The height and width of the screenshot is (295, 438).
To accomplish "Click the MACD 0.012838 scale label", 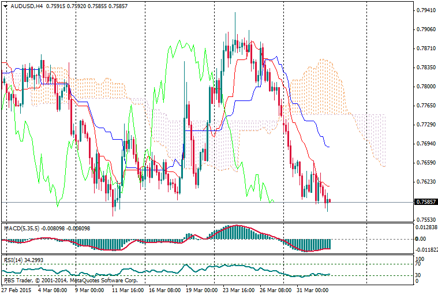I will 426,227.
